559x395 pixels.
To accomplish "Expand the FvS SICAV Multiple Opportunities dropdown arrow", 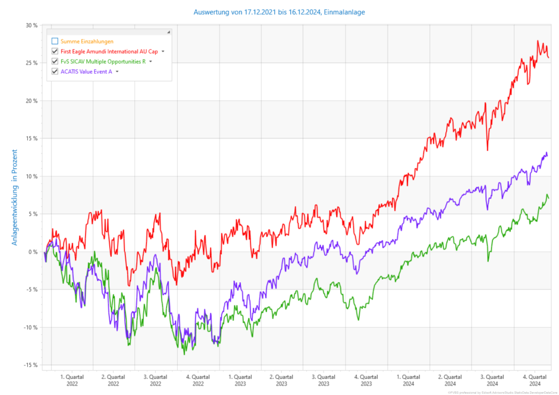I will click(x=150, y=62).
